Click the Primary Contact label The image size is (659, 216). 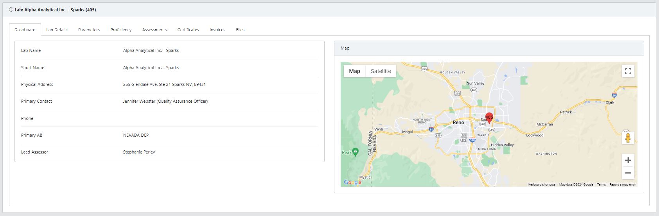(36, 101)
